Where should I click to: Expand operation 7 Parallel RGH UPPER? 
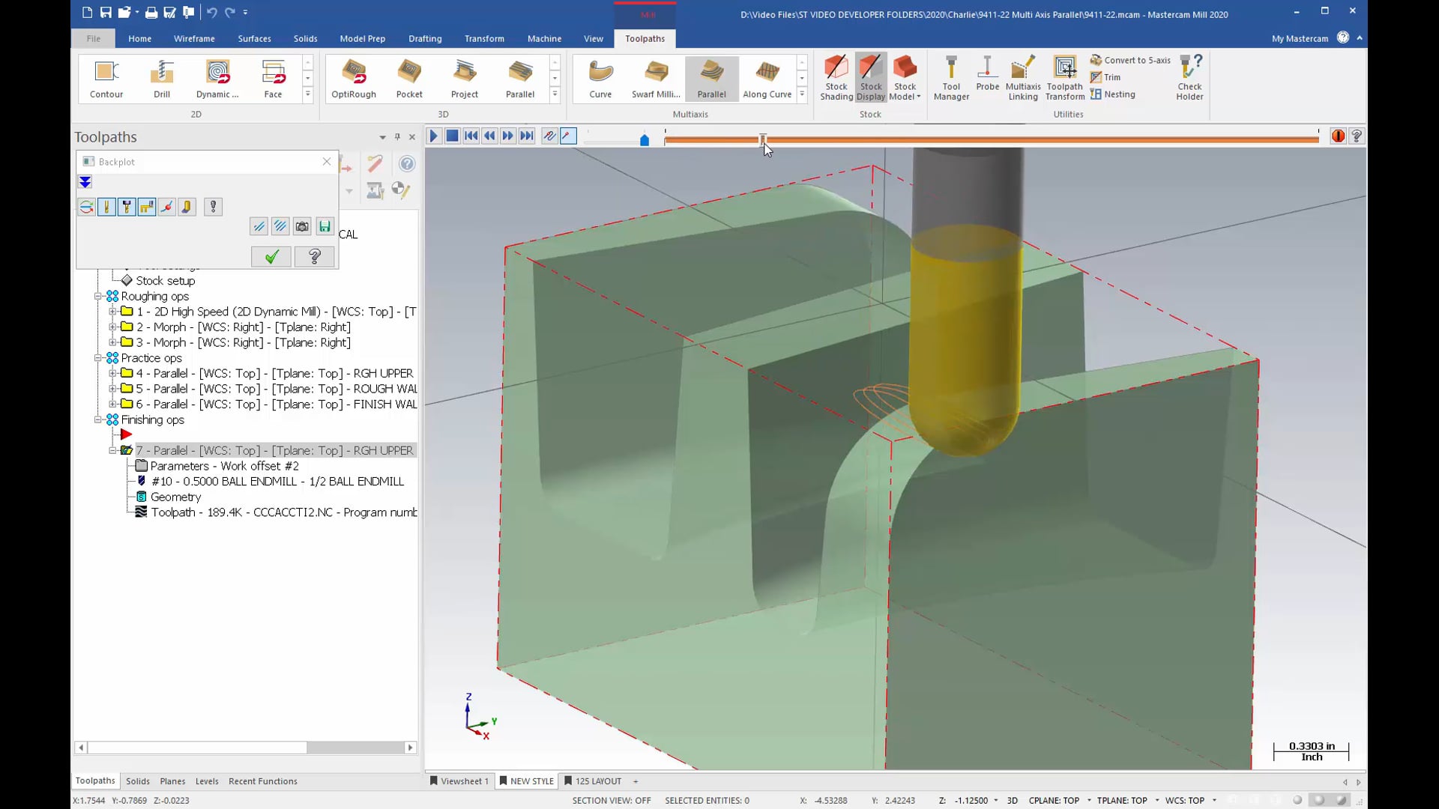pyautogui.click(x=112, y=449)
